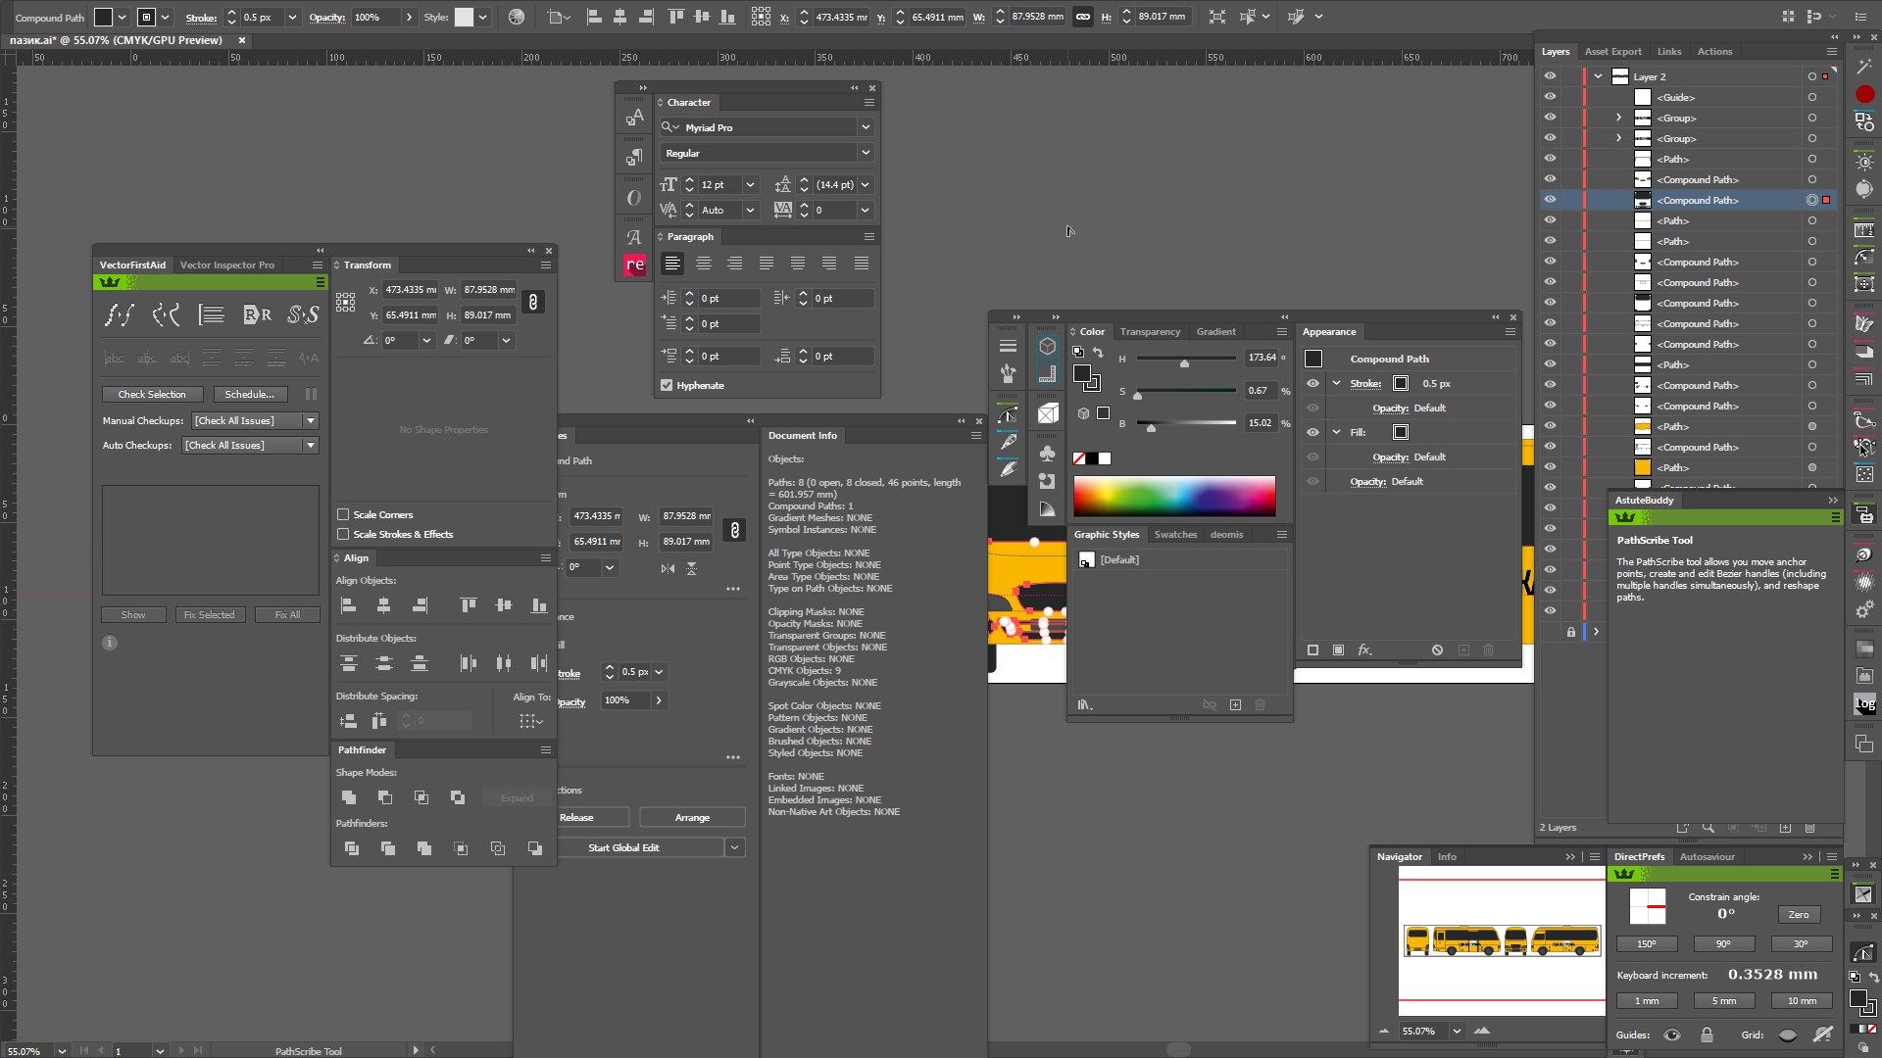Toggle constrain width and height in Transform panel
The width and height of the screenshot is (1882, 1058).
532,302
